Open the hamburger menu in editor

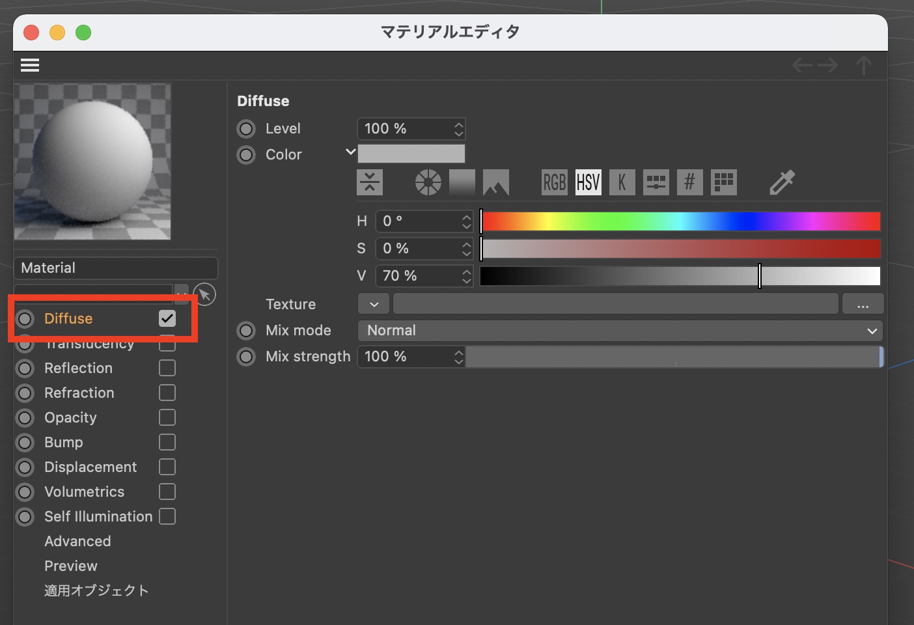[x=30, y=65]
